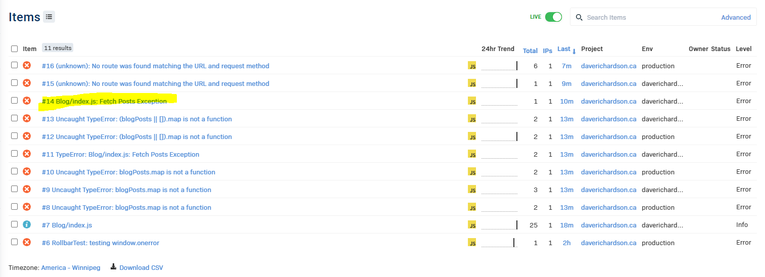The height and width of the screenshot is (277, 765).
Task: Sort by the Last column arrow
Action: tap(574, 51)
